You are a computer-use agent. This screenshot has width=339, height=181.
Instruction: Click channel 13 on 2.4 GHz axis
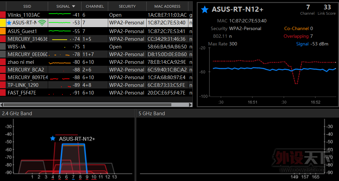(114, 177)
